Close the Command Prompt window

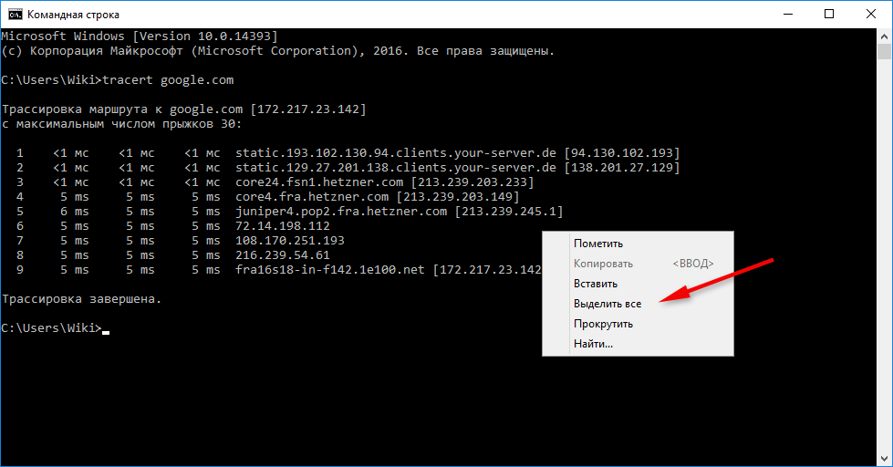(870, 15)
